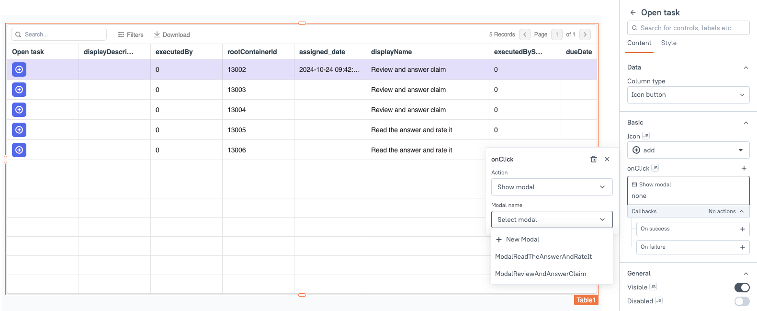
Task: Close the onClick popup panel
Action: tap(607, 159)
